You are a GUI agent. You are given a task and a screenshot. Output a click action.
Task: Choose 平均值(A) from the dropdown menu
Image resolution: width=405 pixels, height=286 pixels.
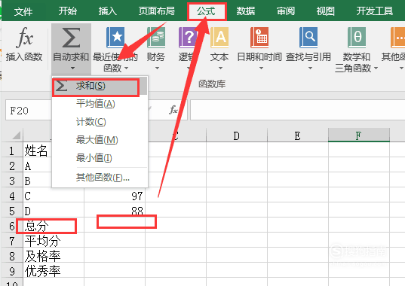(x=100, y=104)
